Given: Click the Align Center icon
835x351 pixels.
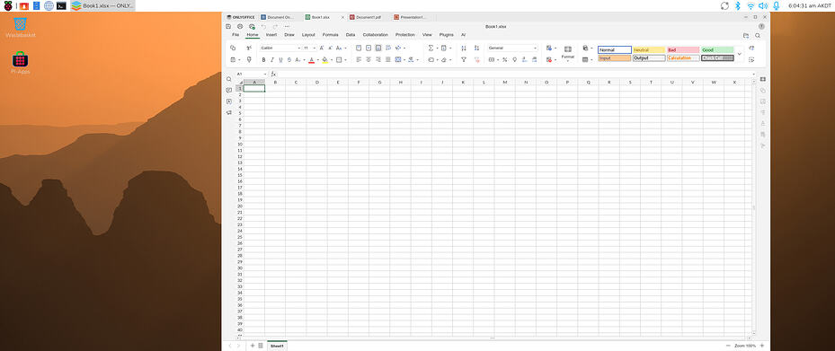Looking at the screenshot, I should (x=368, y=59).
